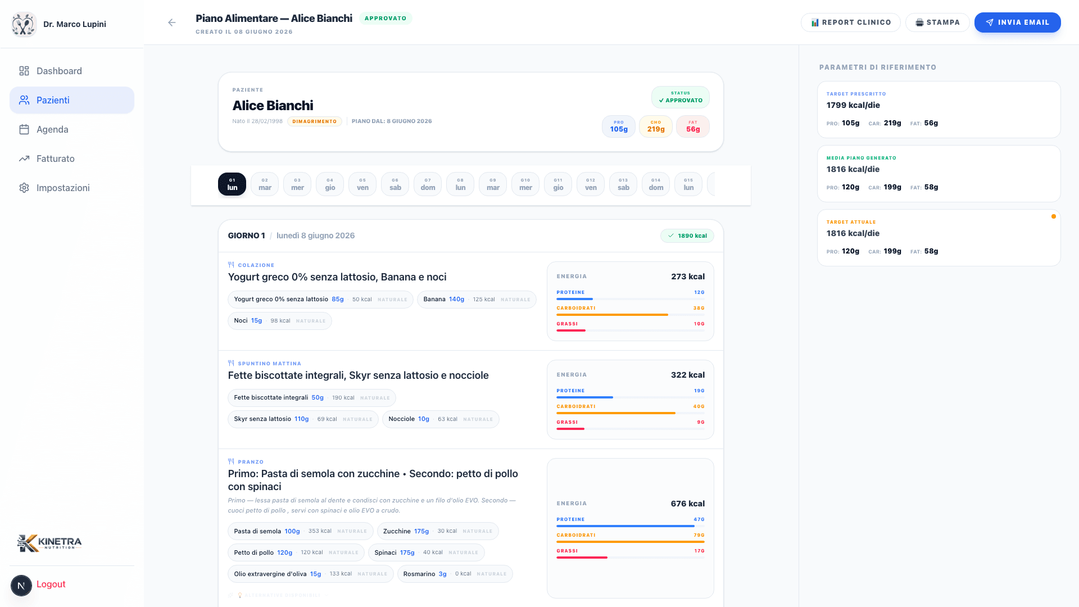Click the orange dot on Target Attuale card
The image size is (1079, 607).
coord(1053,216)
